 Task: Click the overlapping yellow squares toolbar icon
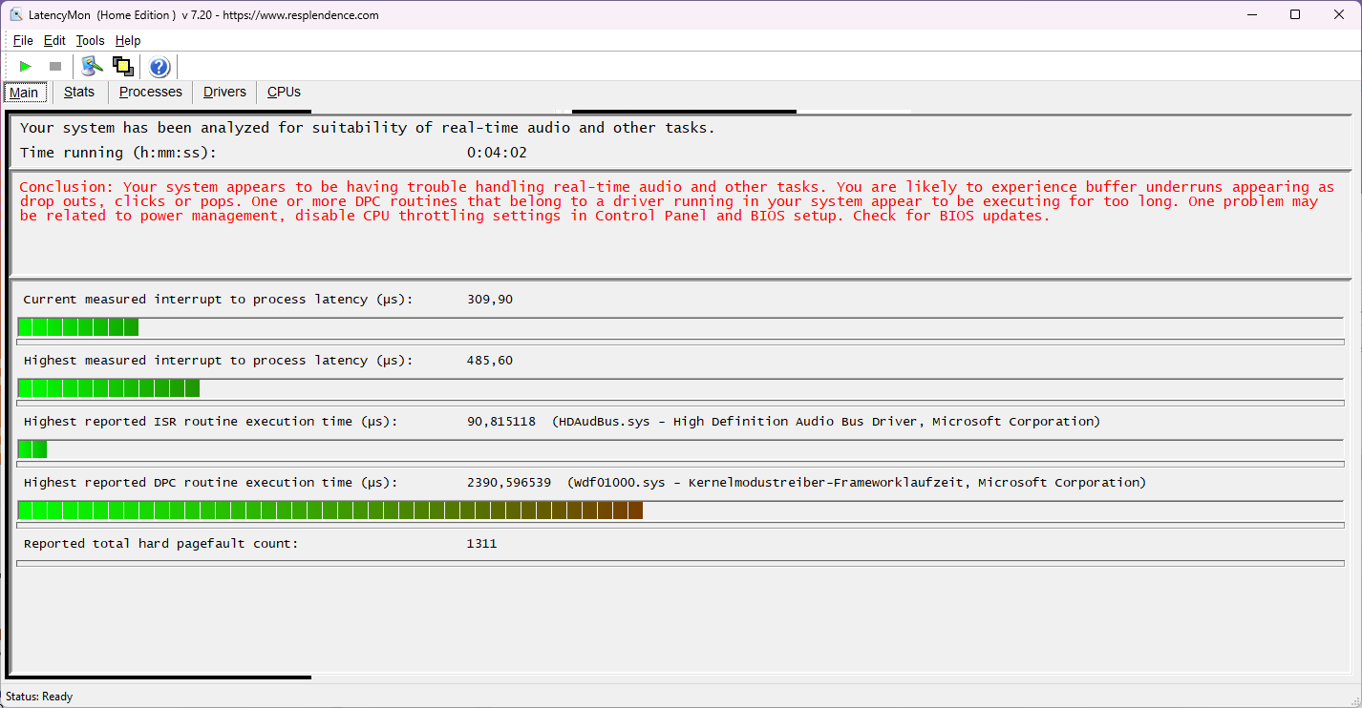pos(122,66)
